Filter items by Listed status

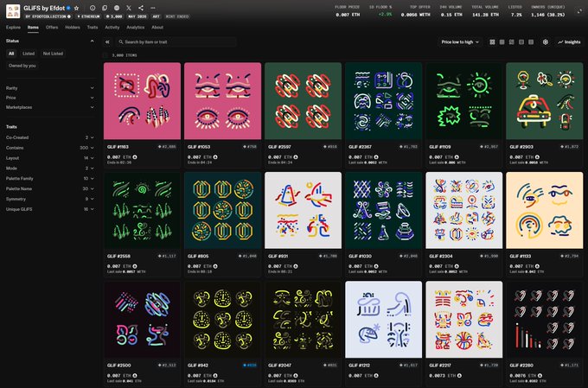click(29, 54)
